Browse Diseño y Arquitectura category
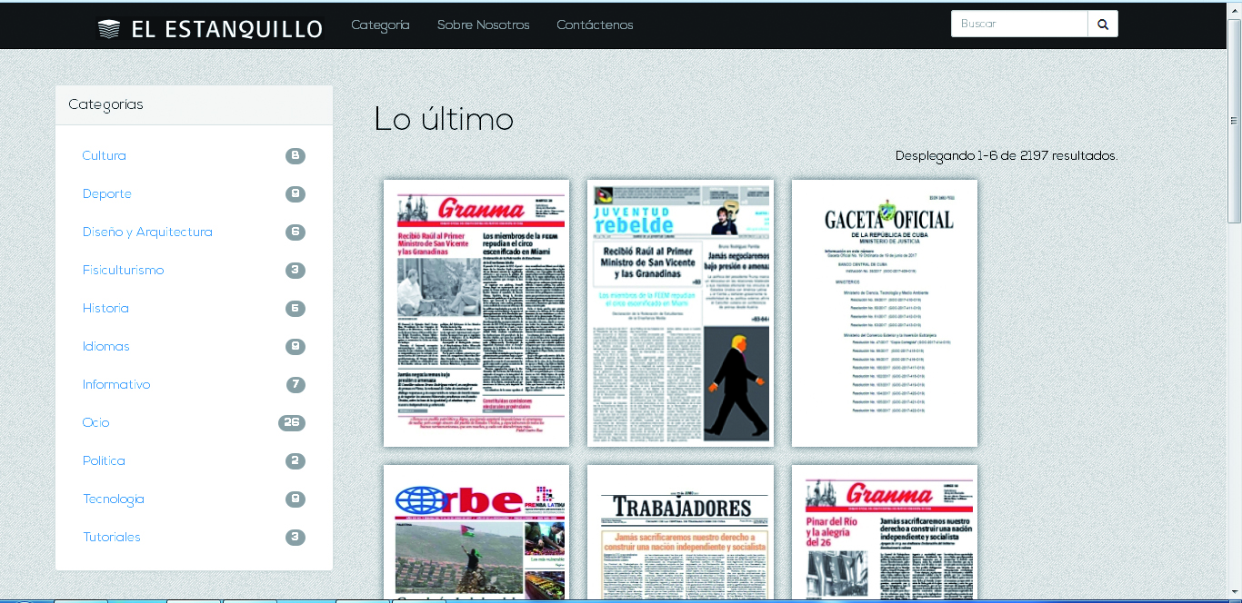This screenshot has width=1242, height=603. pyautogui.click(x=147, y=232)
